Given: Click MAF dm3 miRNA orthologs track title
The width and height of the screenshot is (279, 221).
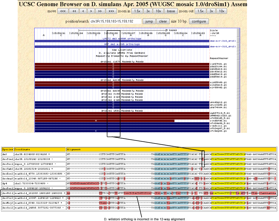Looking at the screenshot, I should [122, 44].
